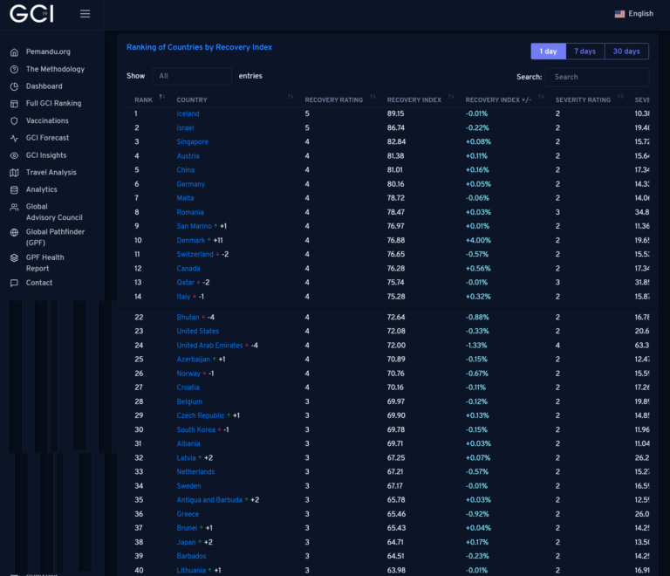This screenshot has width=670, height=576.
Task: Click the US flag language icon
Action: (x=619, y=14)
